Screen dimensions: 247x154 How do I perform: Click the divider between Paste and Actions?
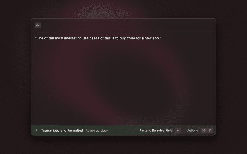[x=184, y=130]
